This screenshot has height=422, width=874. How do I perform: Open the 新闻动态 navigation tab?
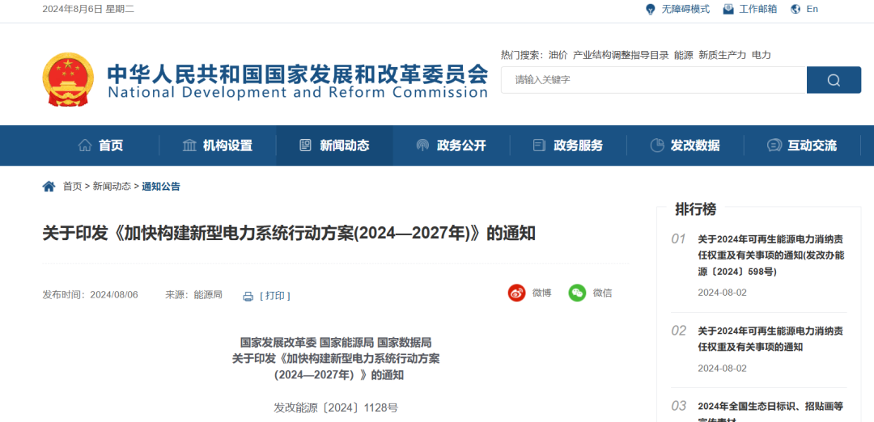pyautogui.click(x=334, y=146)
